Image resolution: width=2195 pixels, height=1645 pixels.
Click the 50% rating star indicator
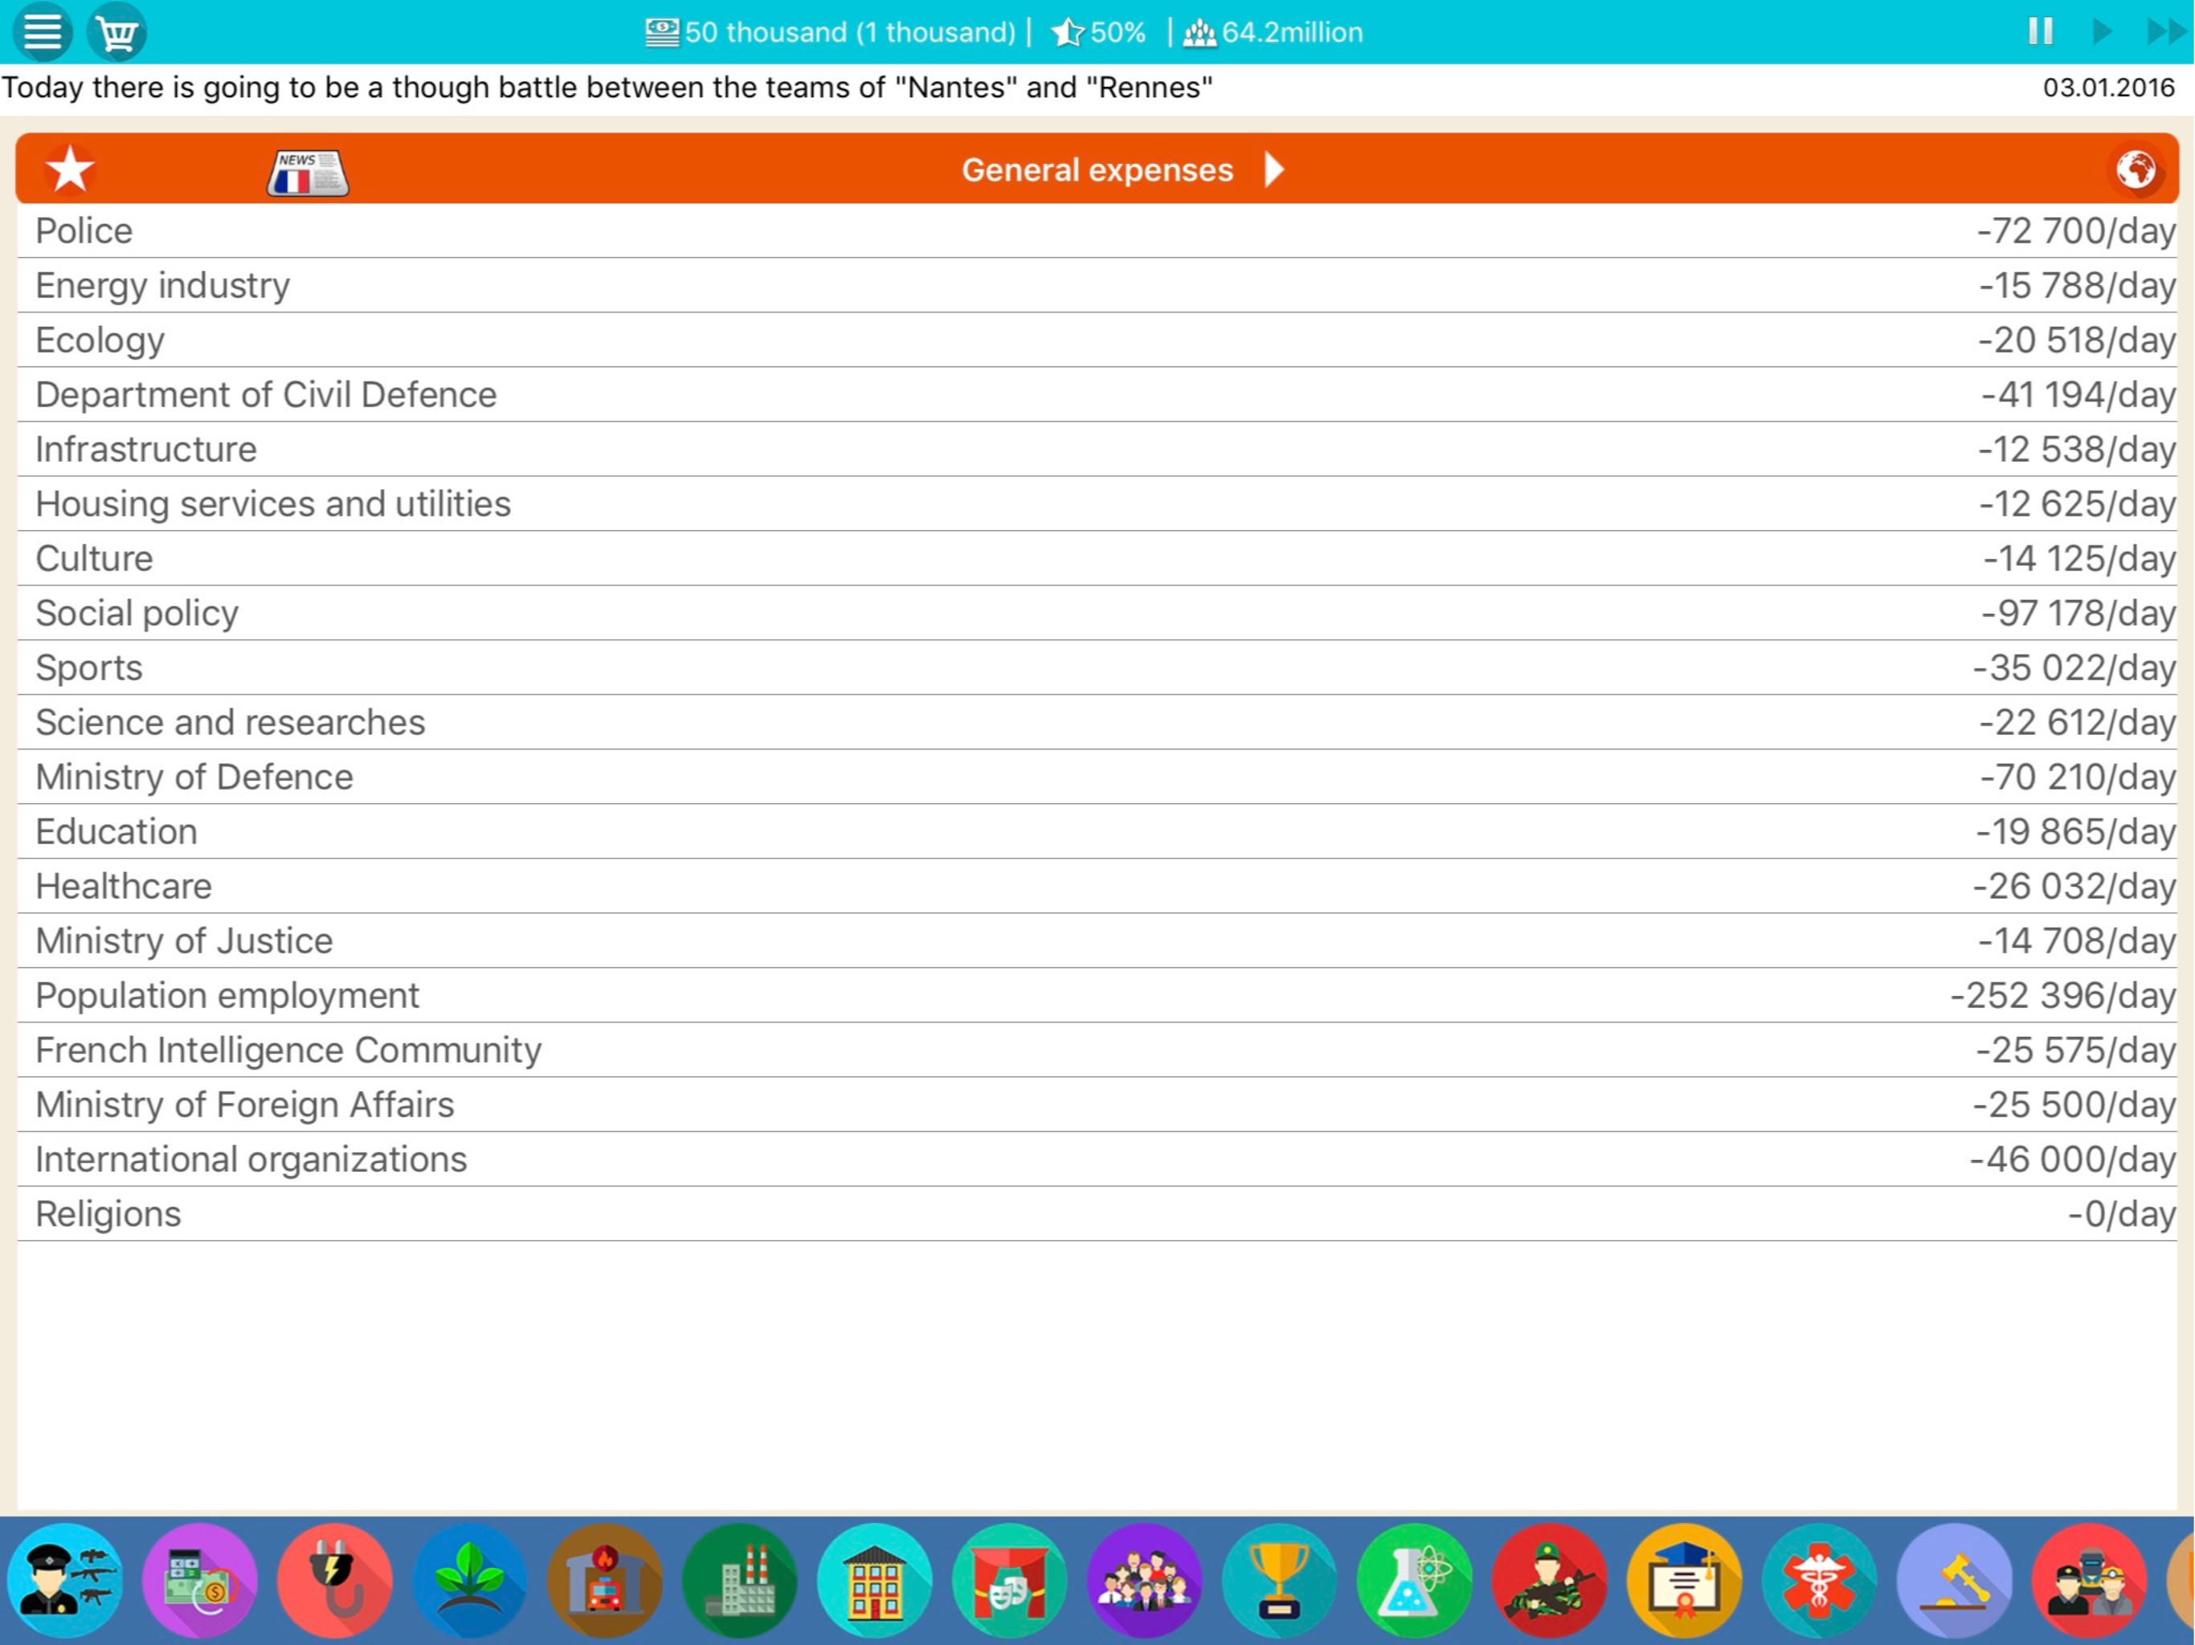(x=1098, y=32)
